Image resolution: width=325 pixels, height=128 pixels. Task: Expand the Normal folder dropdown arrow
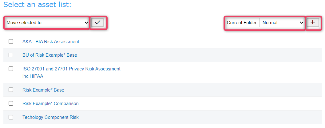click(x=301, y=23)
